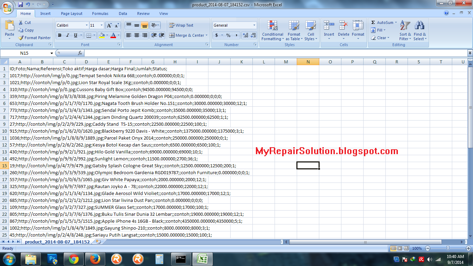Switch to the View tab
The height and width of the screenshot is (266, 473).
[163, 14]
